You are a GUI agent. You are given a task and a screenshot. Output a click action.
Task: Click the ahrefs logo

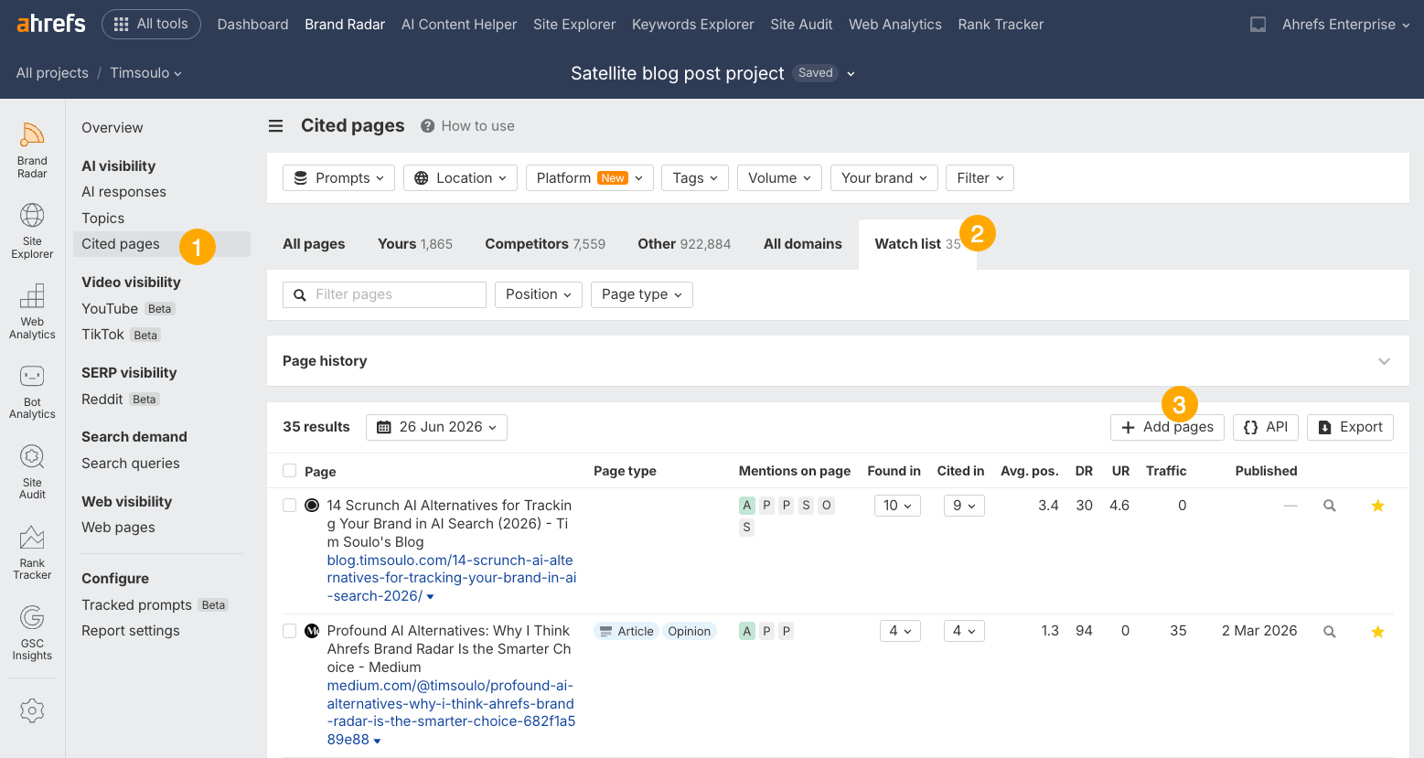click(x=51, y=24)
